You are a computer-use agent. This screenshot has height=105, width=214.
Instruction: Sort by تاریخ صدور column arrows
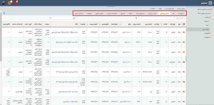[100, 24]
